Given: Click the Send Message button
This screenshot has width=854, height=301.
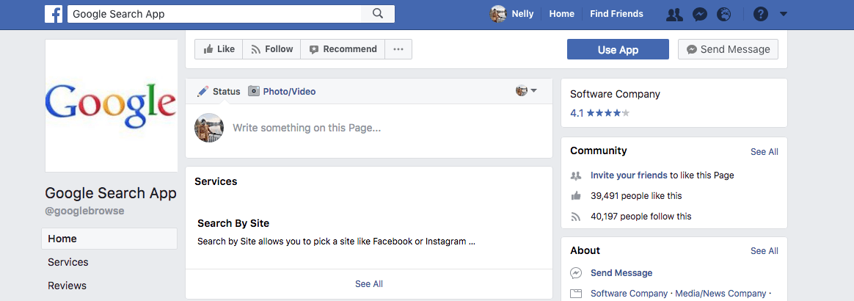Looking at the screenshot, I should (729, 50).
